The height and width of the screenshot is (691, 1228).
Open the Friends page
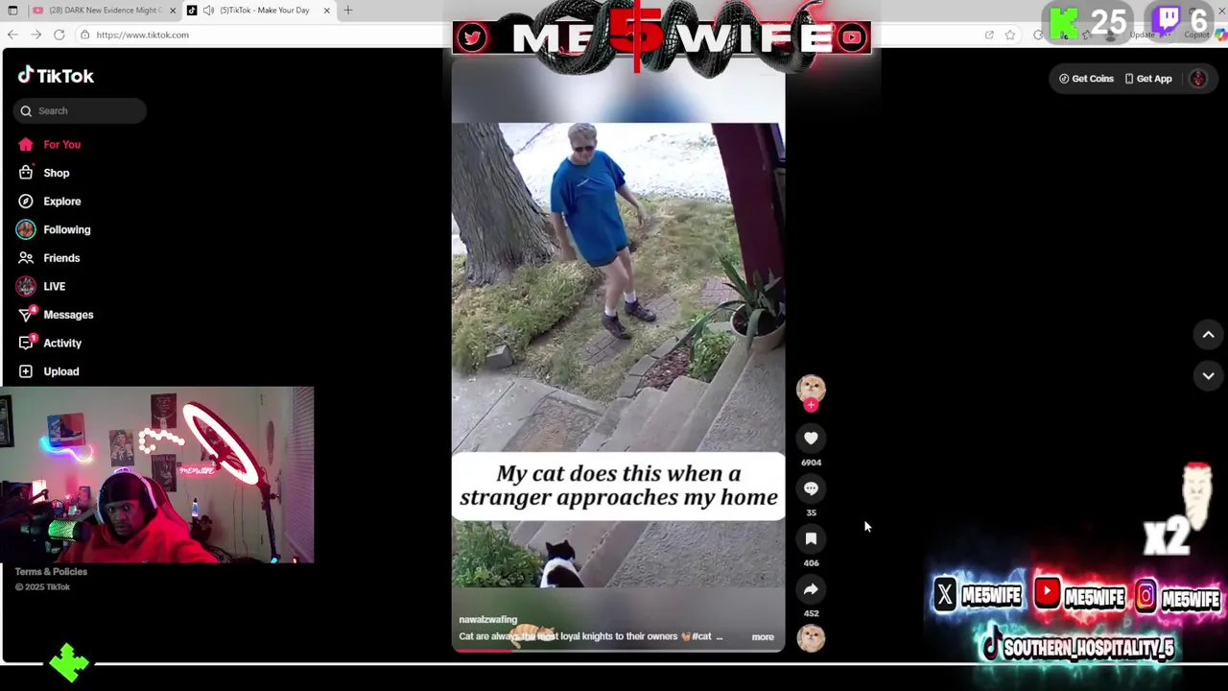tap(48, 258)
